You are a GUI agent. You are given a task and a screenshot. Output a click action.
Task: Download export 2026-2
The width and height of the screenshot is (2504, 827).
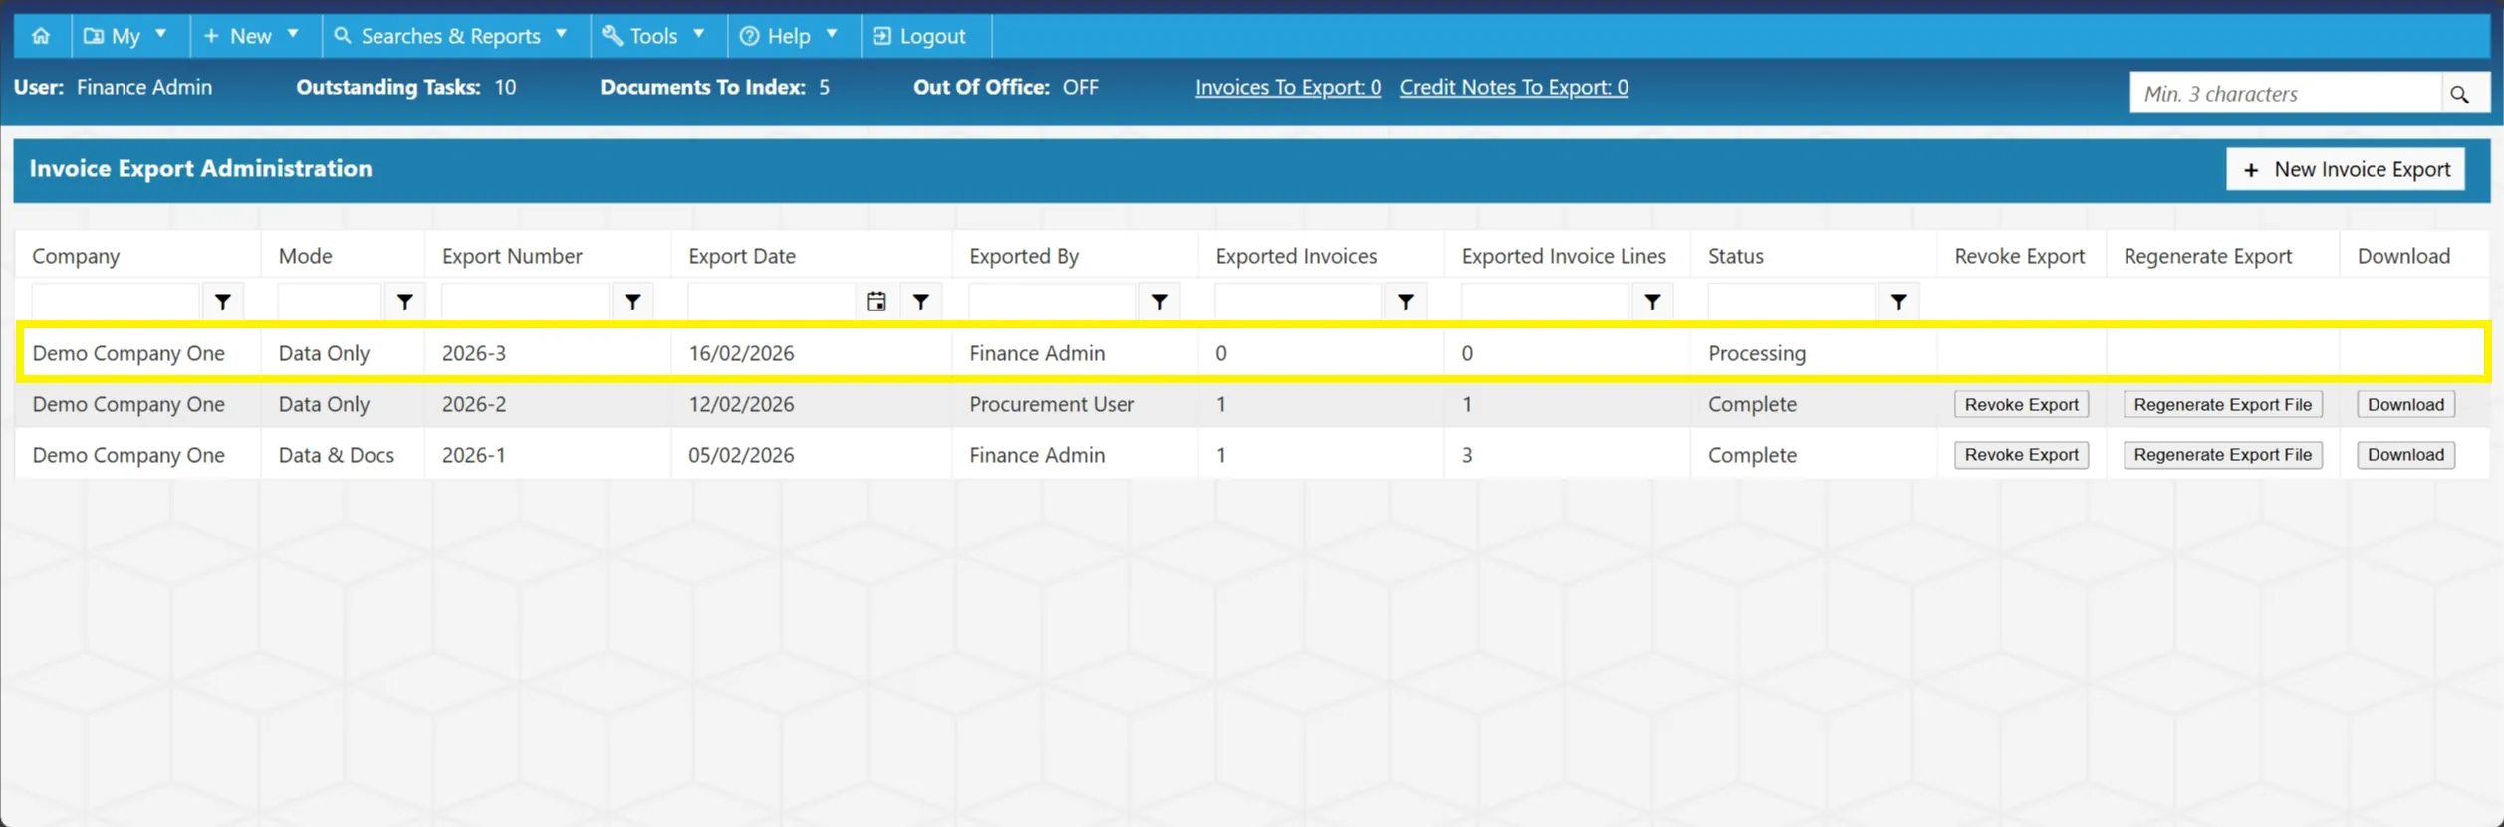(2405, 404)
